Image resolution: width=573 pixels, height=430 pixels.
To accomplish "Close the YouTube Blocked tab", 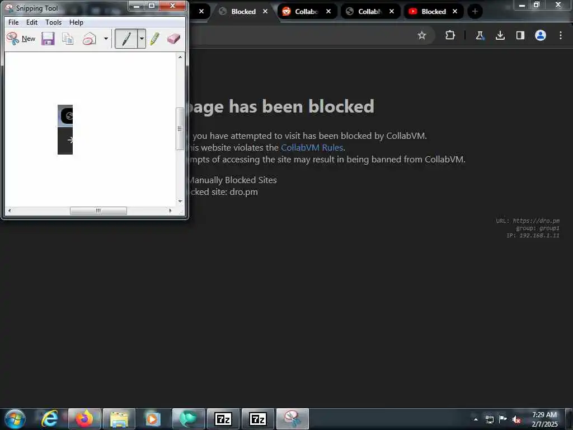I will pos(455,12).
